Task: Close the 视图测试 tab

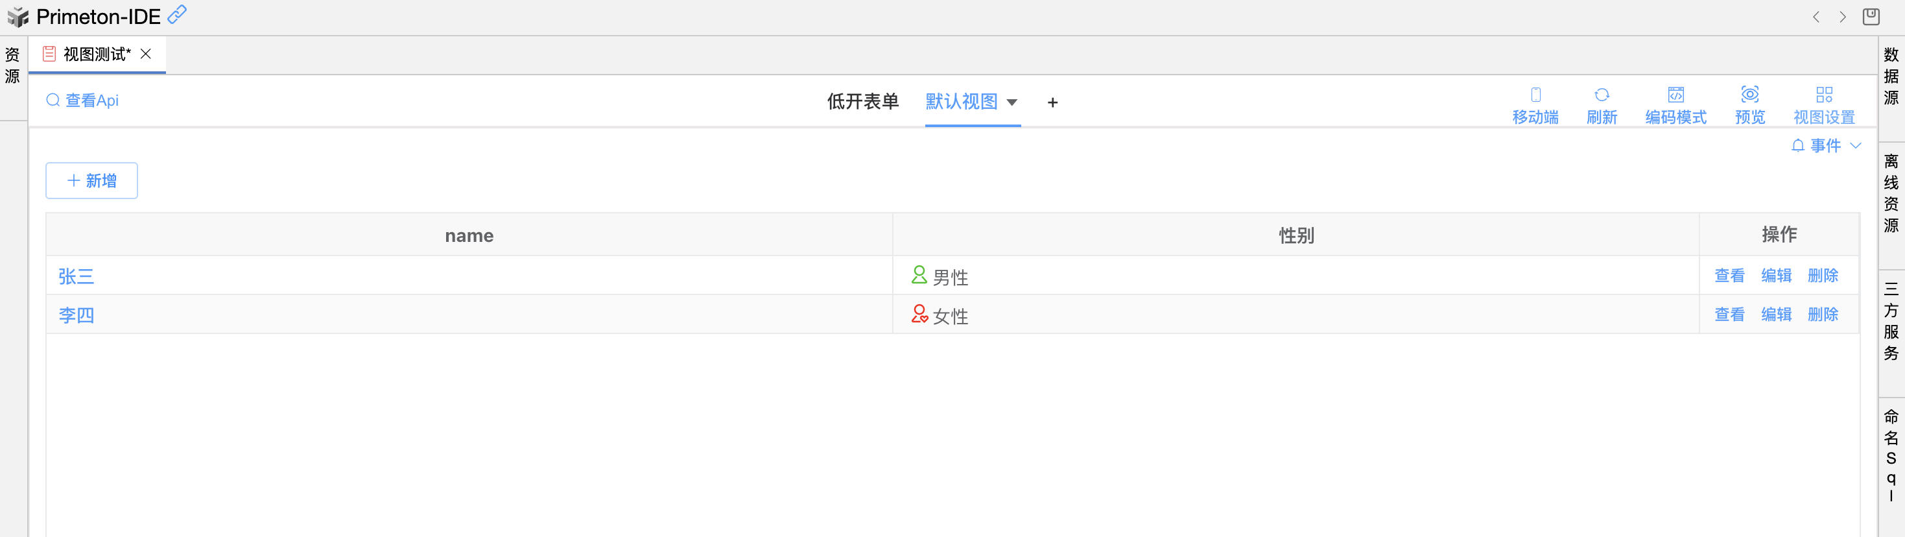Action: point(146,54)
